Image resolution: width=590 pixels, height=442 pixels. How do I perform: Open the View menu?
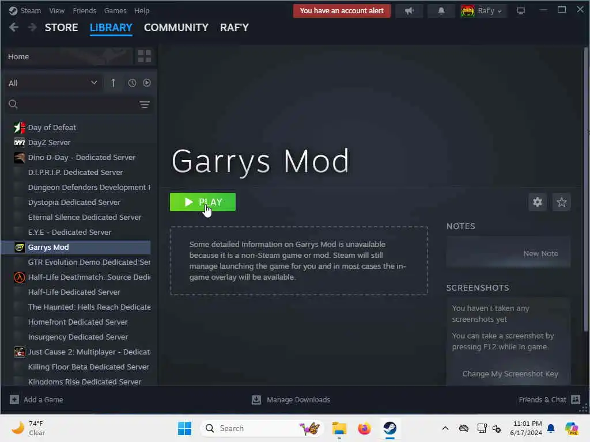click(56, 10)
